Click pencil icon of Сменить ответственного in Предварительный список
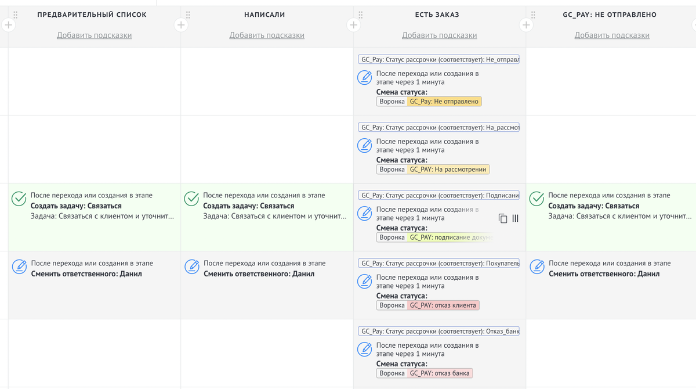 [19, 267]
